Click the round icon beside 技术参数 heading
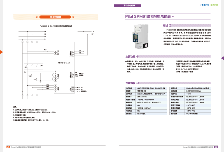This screenshot has height=152, width=224. coord(137,83)
